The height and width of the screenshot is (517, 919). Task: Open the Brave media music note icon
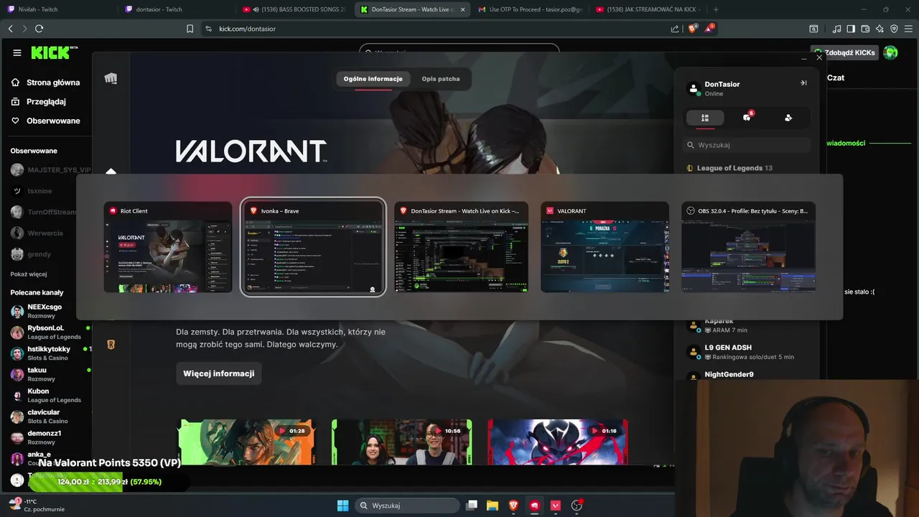[x=837, y=29]
